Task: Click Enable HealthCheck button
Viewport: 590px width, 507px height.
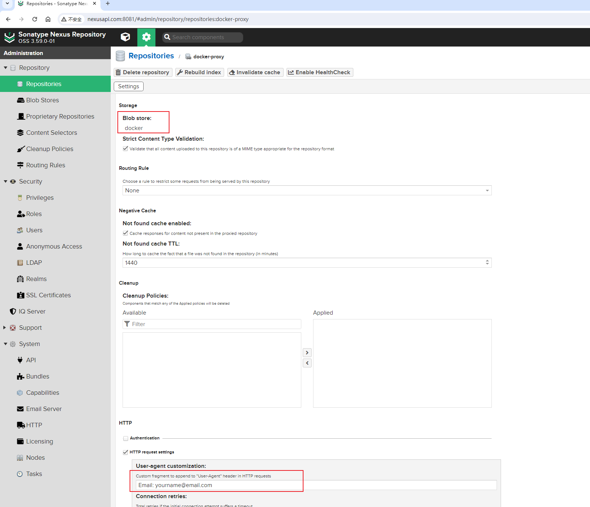Action: tap(320, 72)
